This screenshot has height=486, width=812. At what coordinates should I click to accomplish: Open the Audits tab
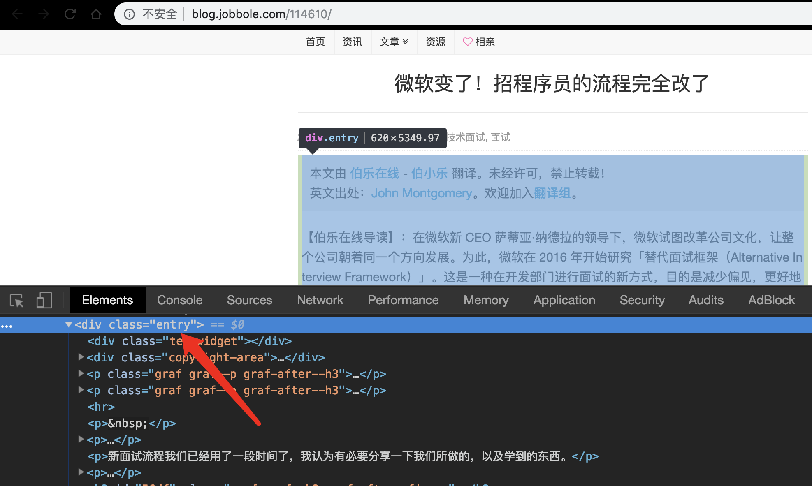click(x=706, y=300)
